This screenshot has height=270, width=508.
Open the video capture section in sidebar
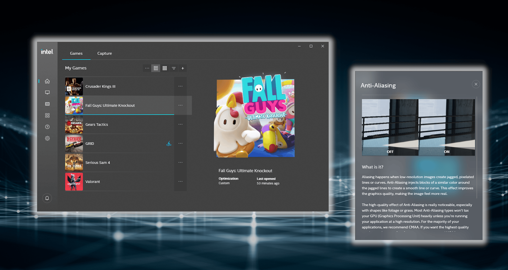pos(47,104)
